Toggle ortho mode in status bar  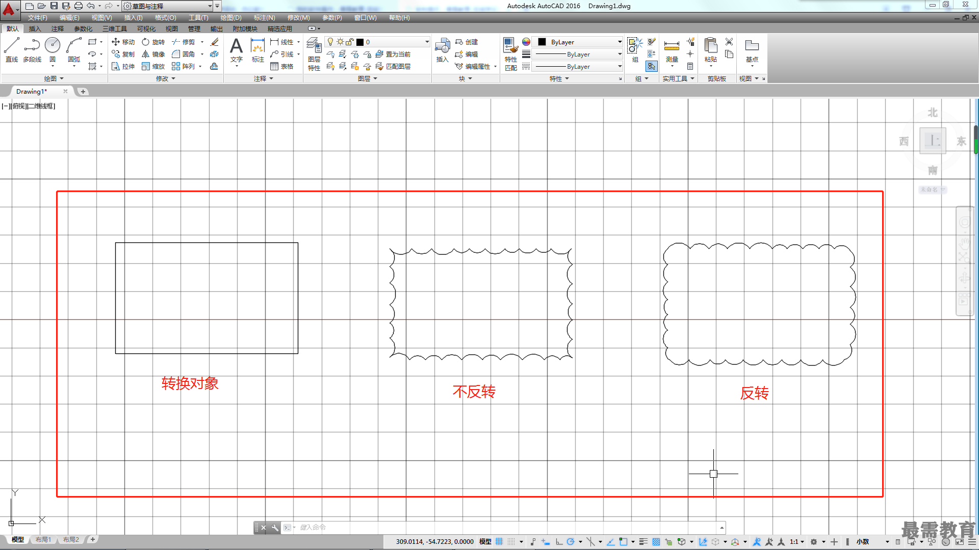pos(559,542)
